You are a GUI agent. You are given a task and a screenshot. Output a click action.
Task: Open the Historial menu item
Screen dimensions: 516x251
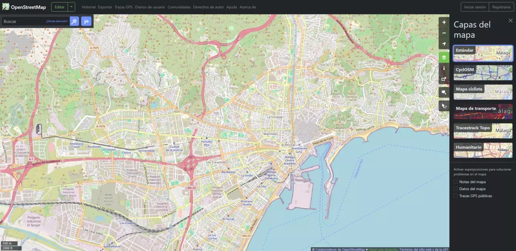coord(89,7)
